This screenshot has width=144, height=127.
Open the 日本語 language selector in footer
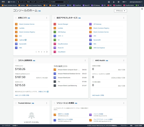tap(15, 126)
